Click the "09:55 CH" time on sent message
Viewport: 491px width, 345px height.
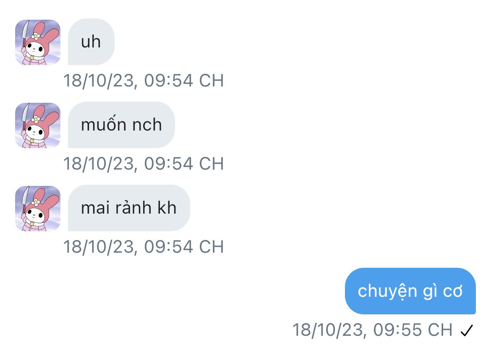click(x=413, y=330)
